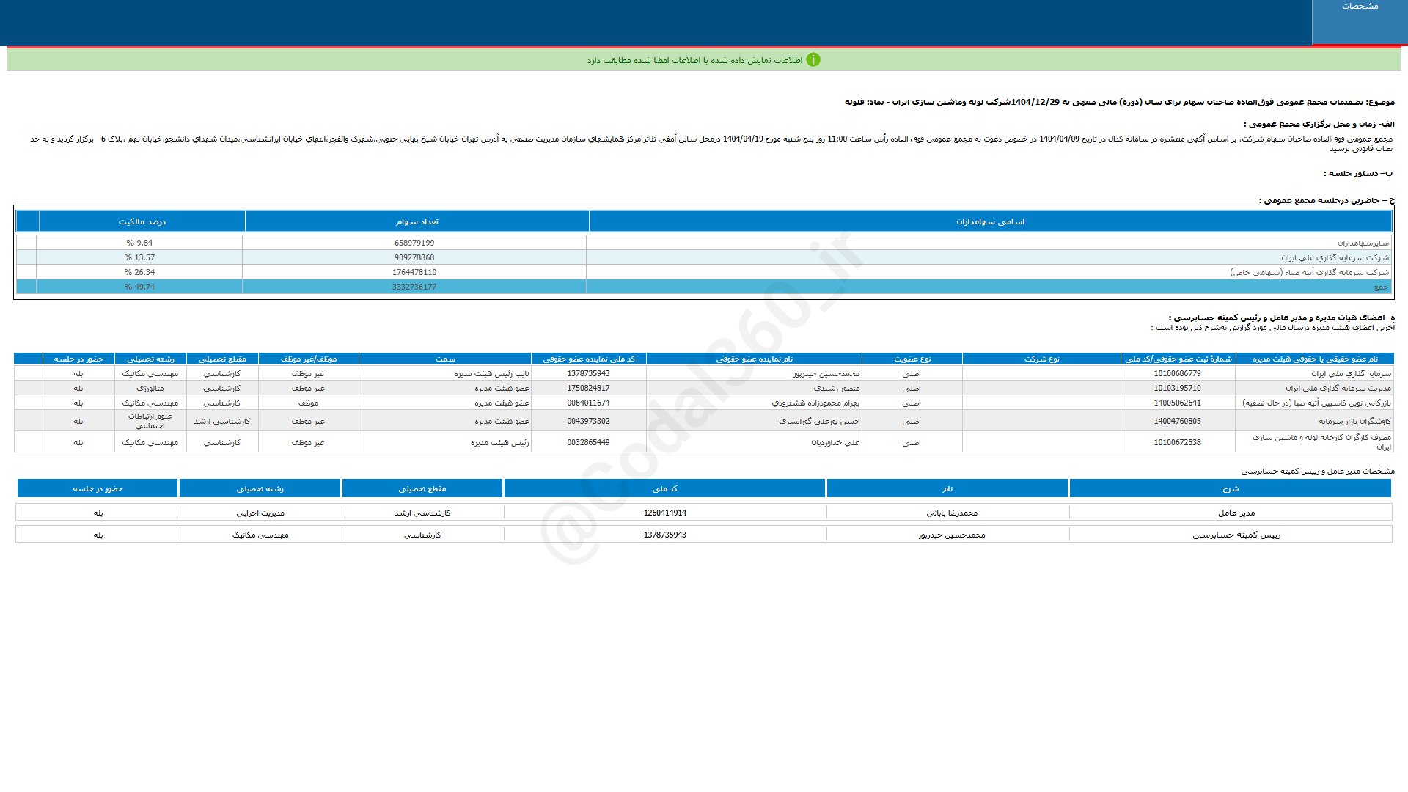1408x792 pixels.
Task: Click the موضوع subject line of the announcement
Action: tap(1120, 102)
